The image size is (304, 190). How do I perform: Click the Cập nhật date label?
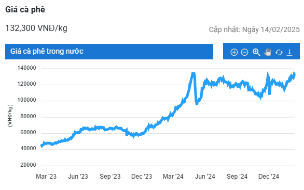(x=254, y=29)
